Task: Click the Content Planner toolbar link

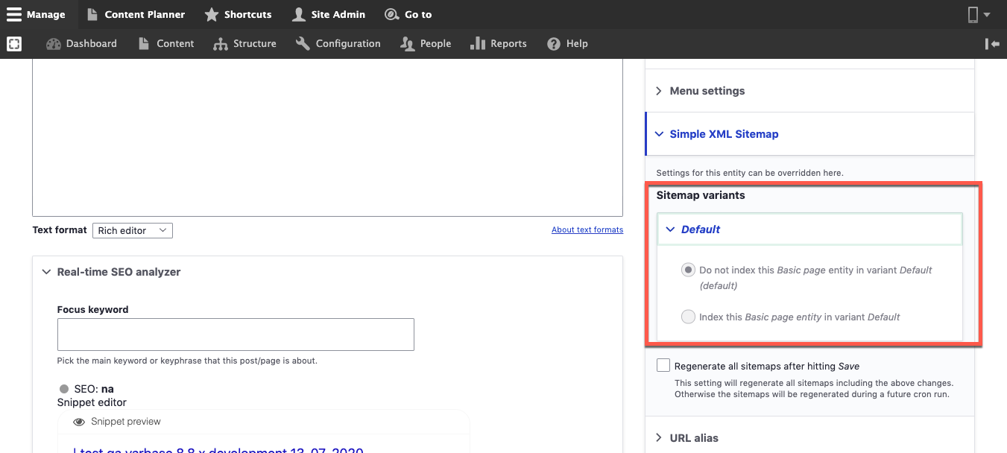Action: click(x=136, y=14)
